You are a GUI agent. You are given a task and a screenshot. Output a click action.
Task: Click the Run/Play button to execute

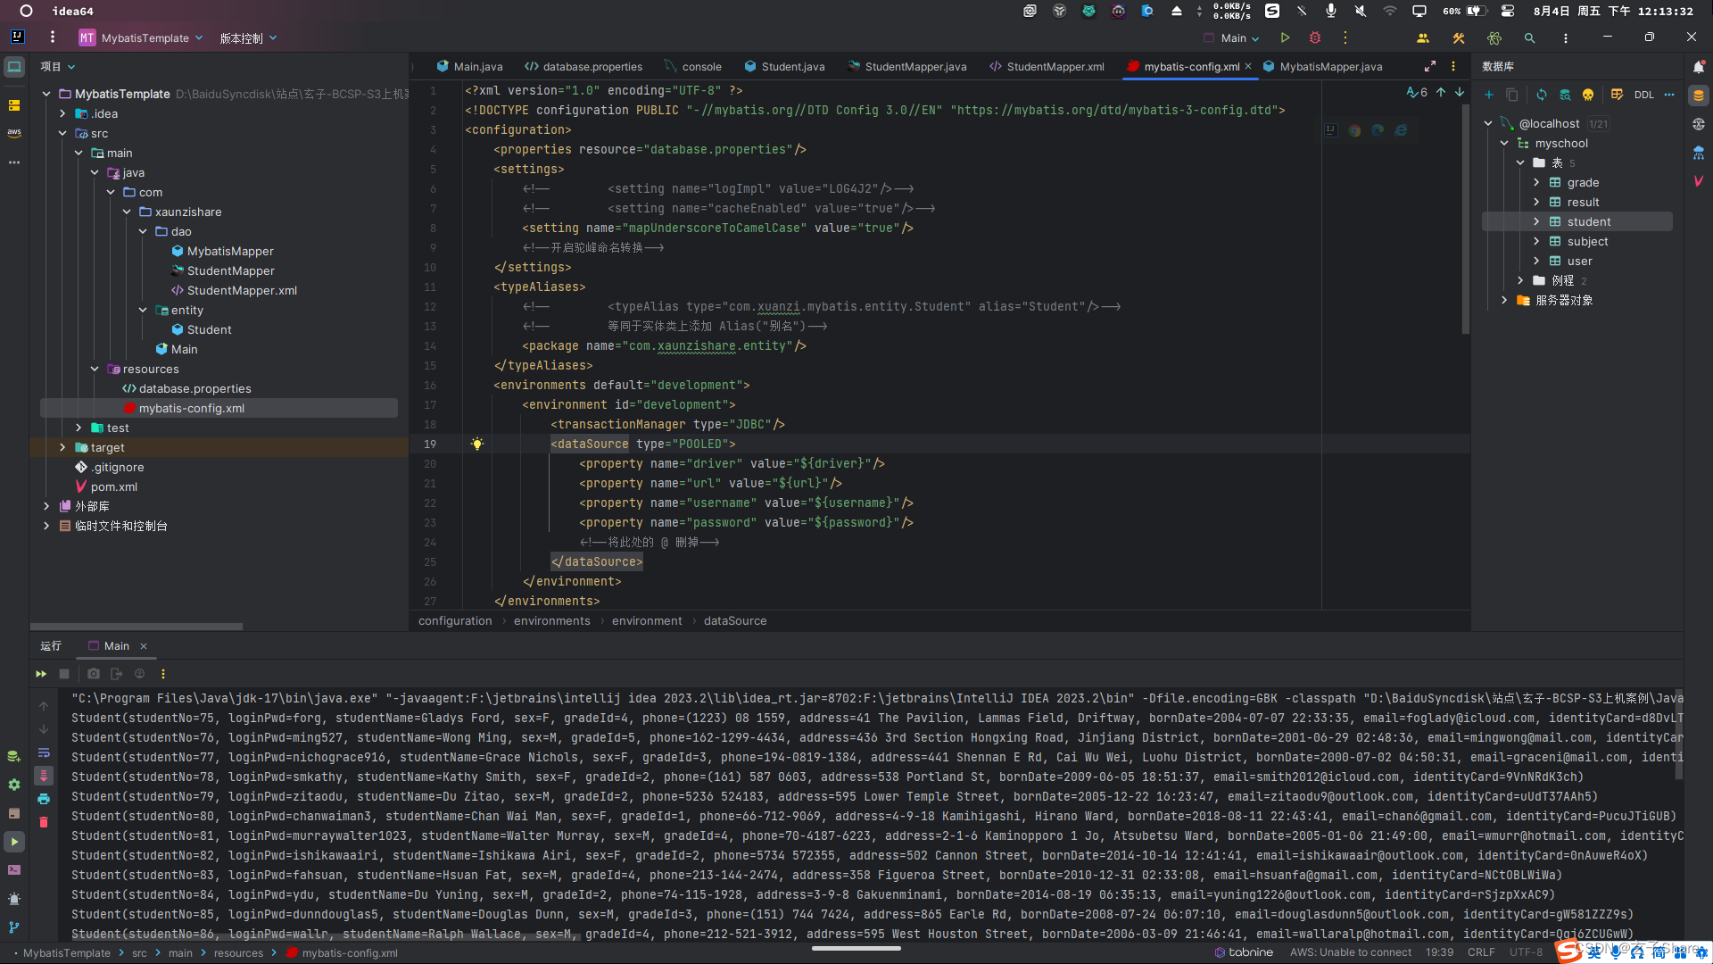(x=1286, y=37)
